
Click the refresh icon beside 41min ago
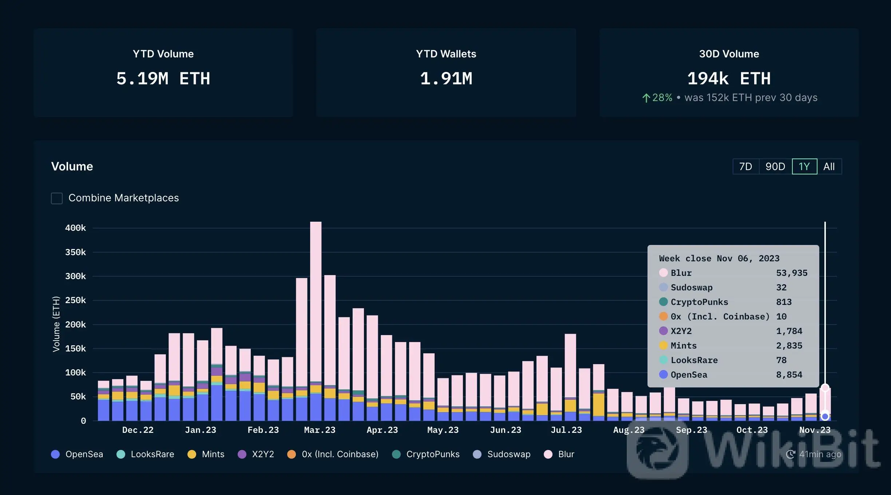coord(790,454)
